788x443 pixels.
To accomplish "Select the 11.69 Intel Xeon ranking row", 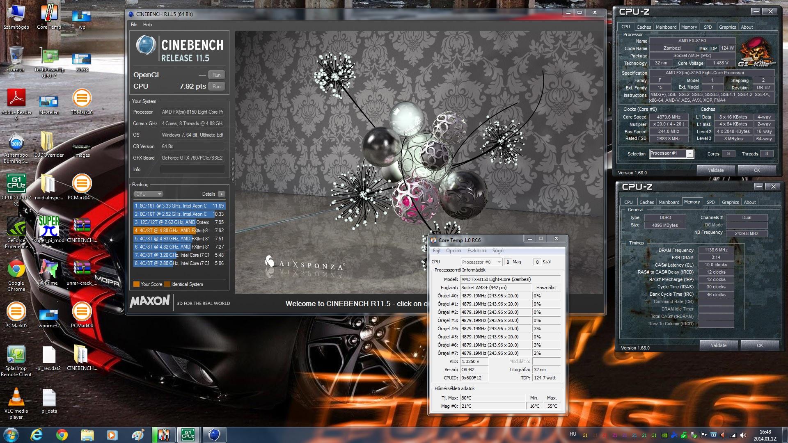I will click(179, 206).
